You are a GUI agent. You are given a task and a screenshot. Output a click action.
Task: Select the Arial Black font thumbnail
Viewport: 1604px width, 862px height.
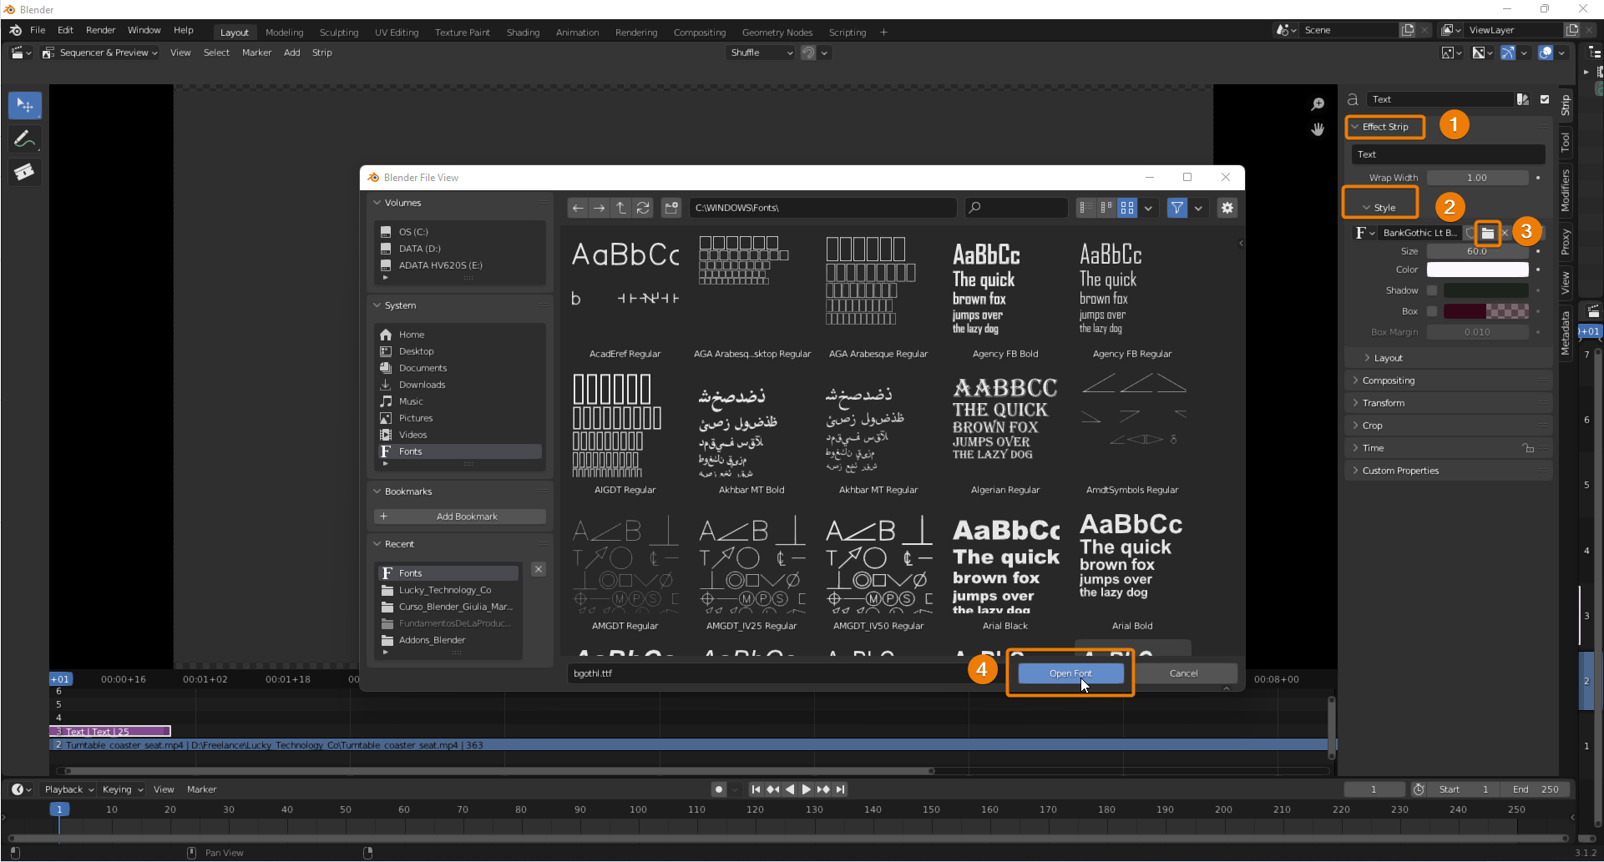(1005, 573)
